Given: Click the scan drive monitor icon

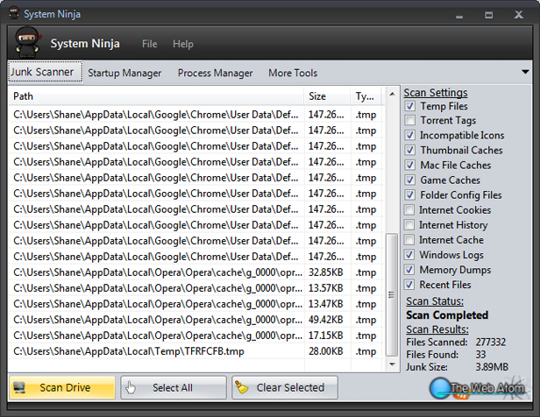Looking at the screenshot, I should pos(24,388).
